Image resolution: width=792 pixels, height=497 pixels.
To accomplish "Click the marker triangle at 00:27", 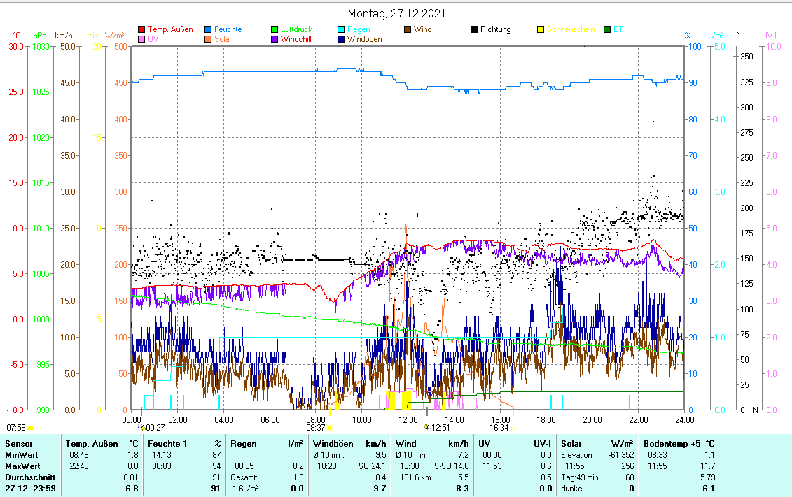I will coord(143,427).
